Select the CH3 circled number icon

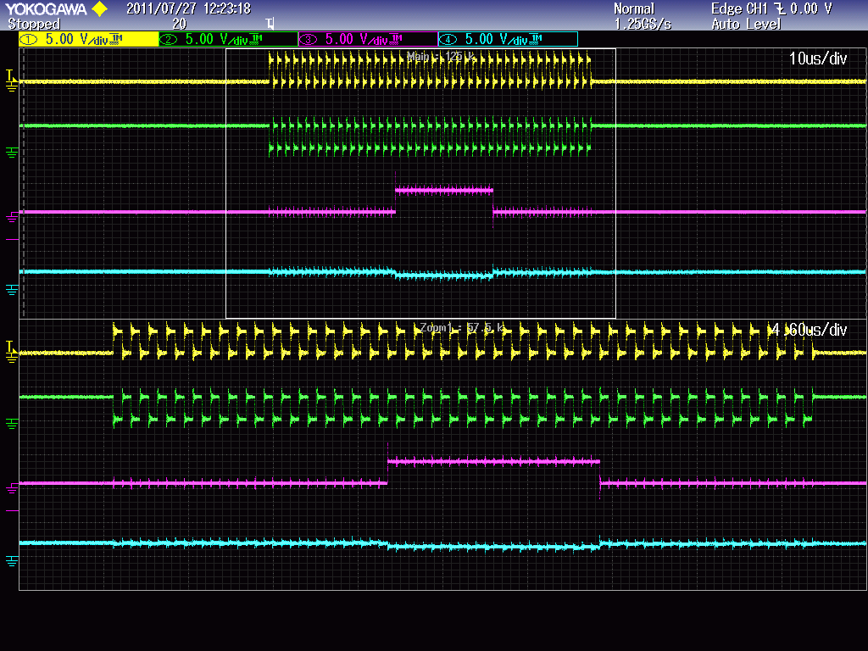click(309, 39)
